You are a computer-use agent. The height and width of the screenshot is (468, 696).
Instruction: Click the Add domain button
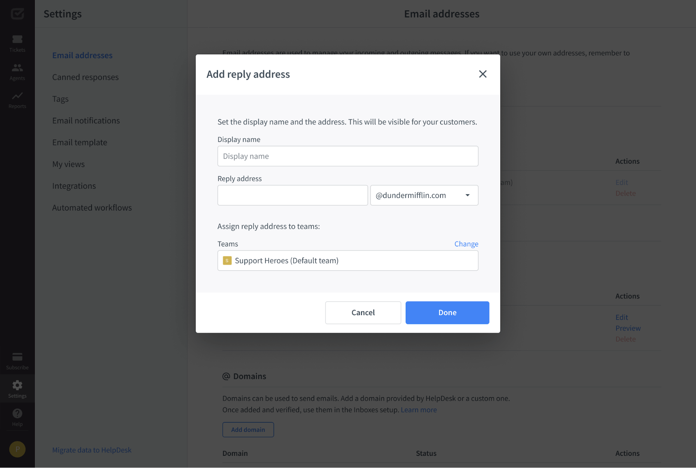[x=248, y=429]
